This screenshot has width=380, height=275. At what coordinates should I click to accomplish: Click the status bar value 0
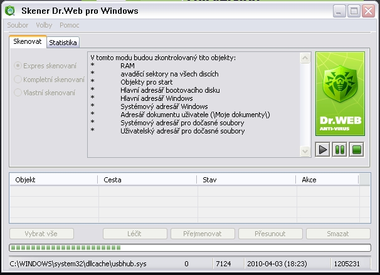(186, 264)
